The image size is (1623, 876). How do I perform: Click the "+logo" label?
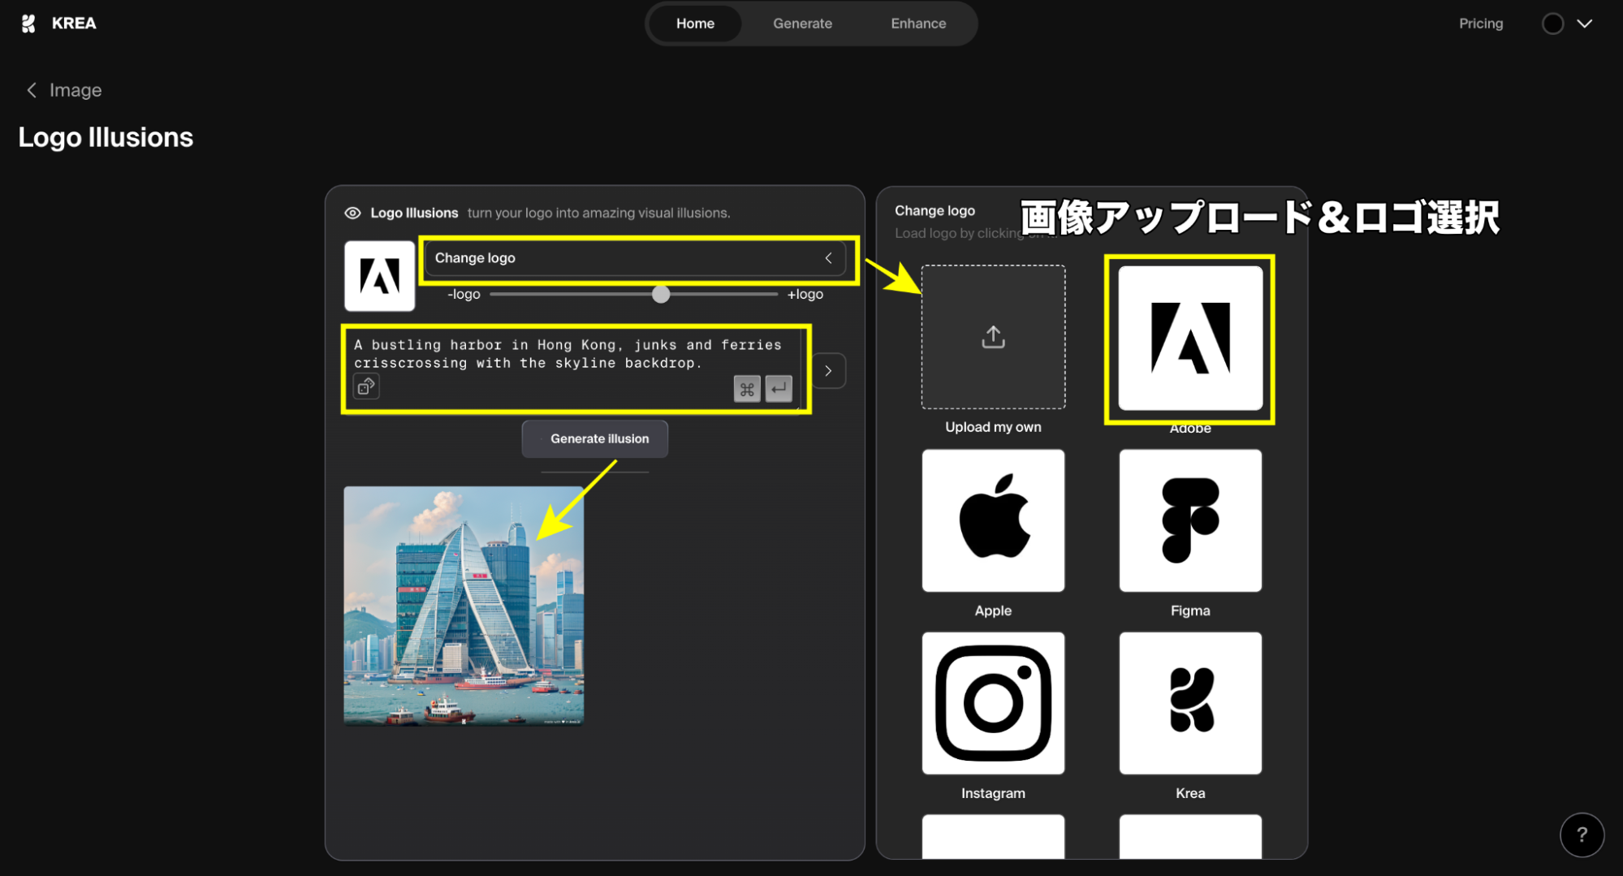tap(805, 294)
